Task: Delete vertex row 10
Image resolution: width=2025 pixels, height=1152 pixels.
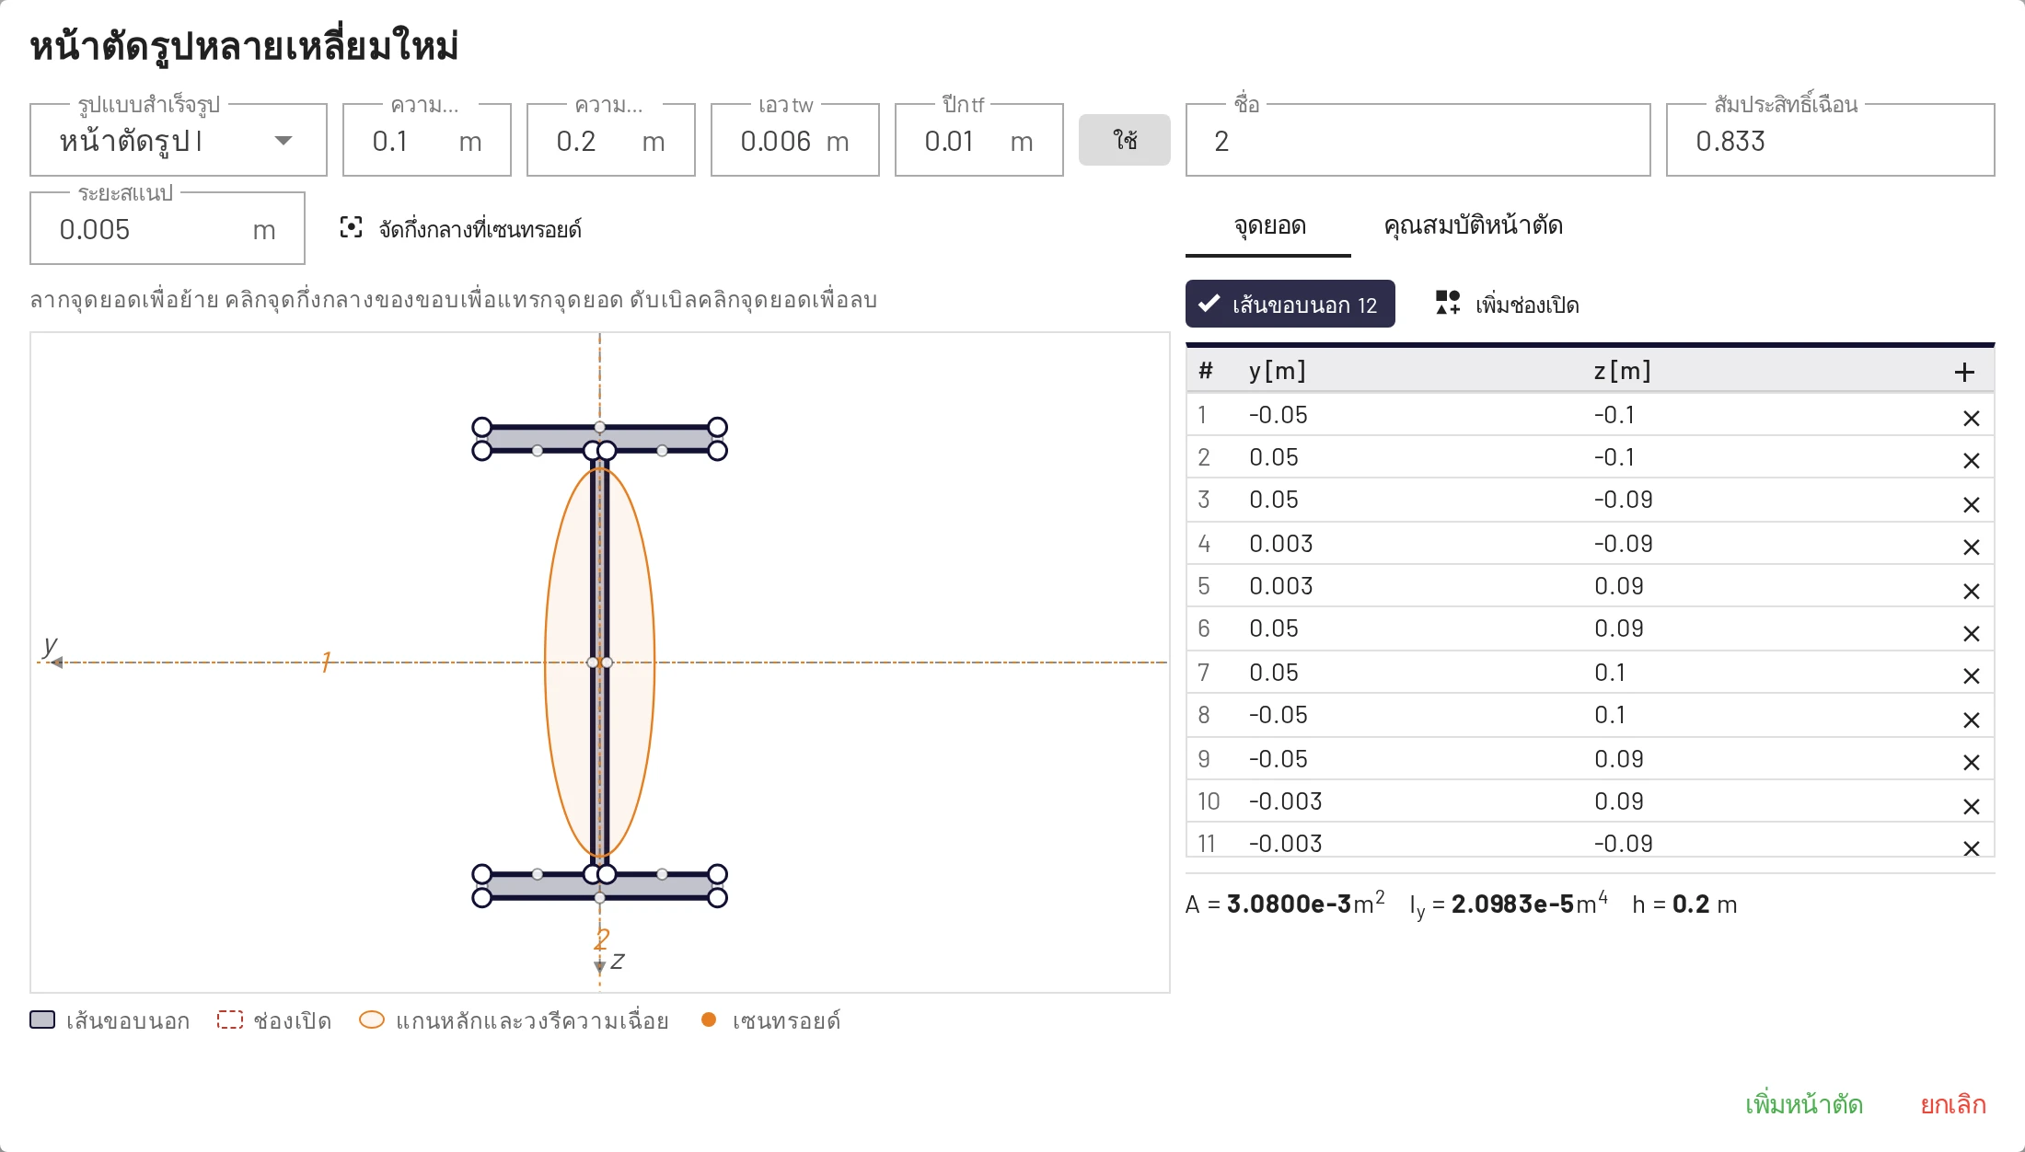Action: tap(1971, 807)
